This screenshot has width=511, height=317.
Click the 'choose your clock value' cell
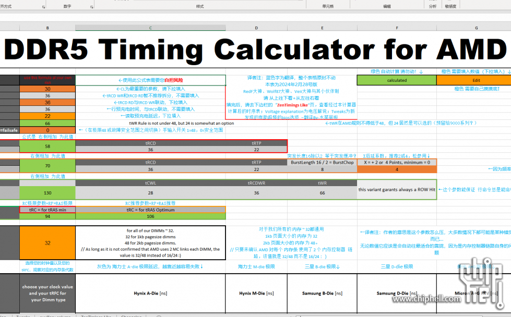(47, 293)
